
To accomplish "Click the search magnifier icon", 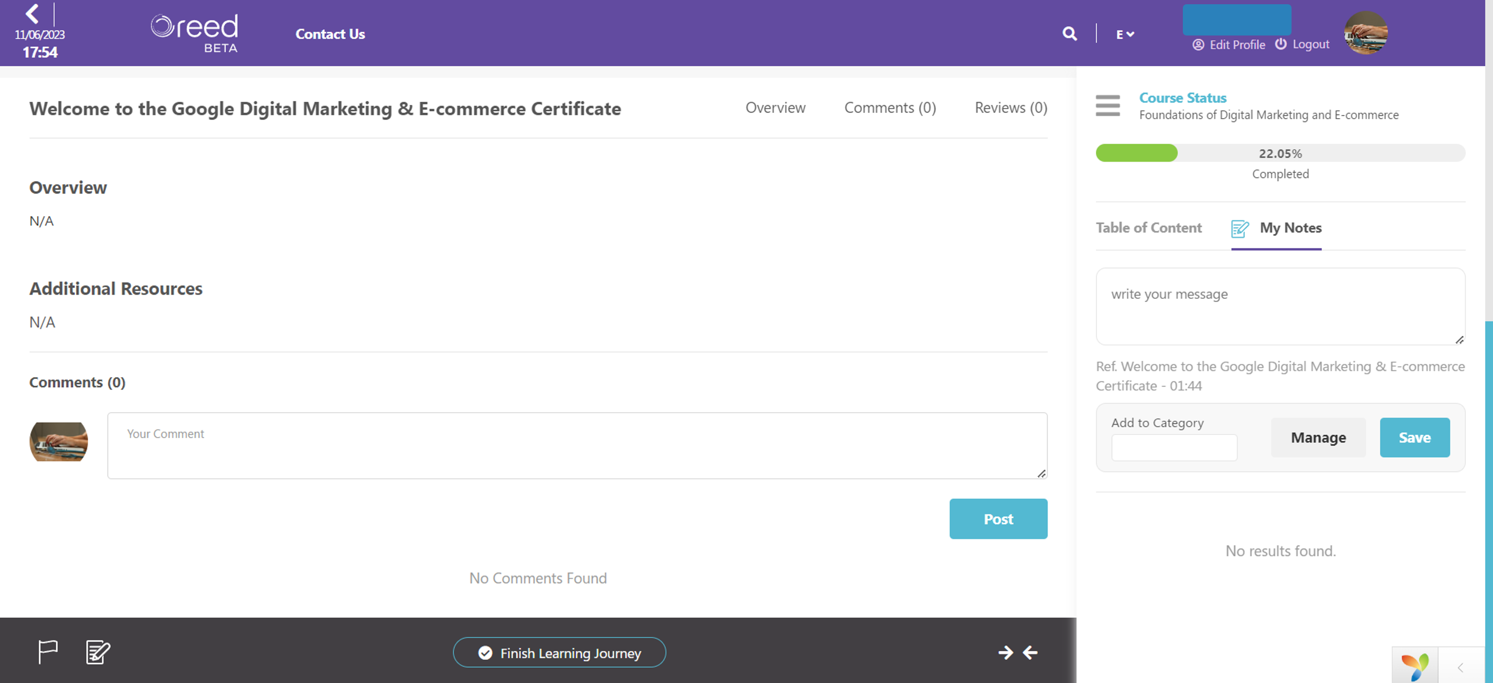I will click(x=1069, y=33).
